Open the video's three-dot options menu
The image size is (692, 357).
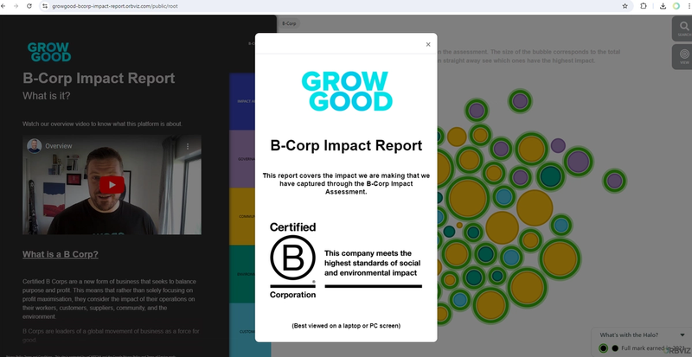coord(188,146)
